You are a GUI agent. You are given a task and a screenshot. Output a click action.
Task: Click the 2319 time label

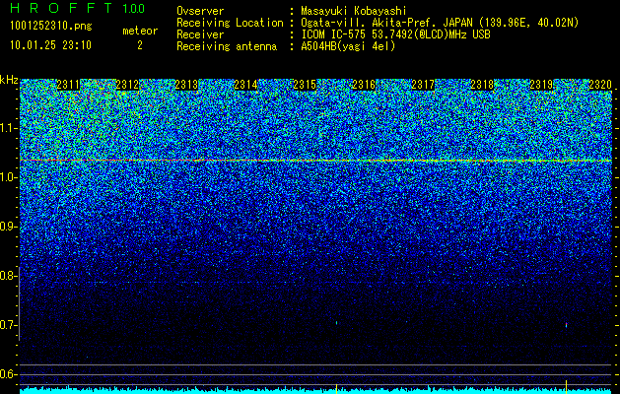pos(541,85)
